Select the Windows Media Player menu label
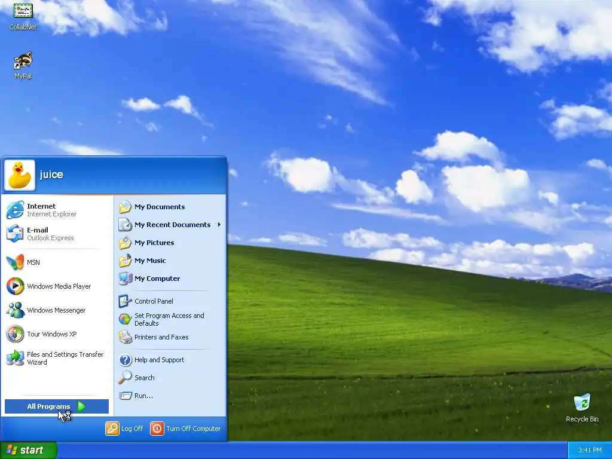Viewport: 612px width, 459px height. pos(59,286)
